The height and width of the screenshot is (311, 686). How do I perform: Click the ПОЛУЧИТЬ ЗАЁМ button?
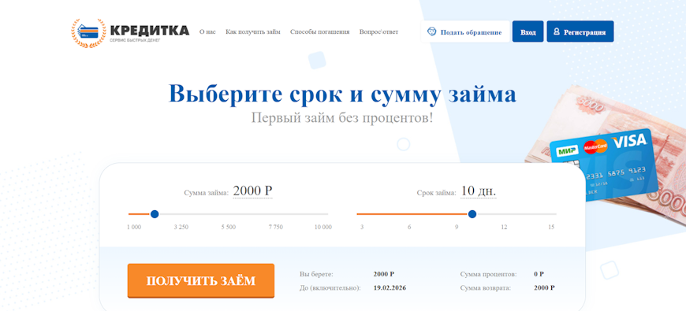pyautogui.click(x=201, y=281)
